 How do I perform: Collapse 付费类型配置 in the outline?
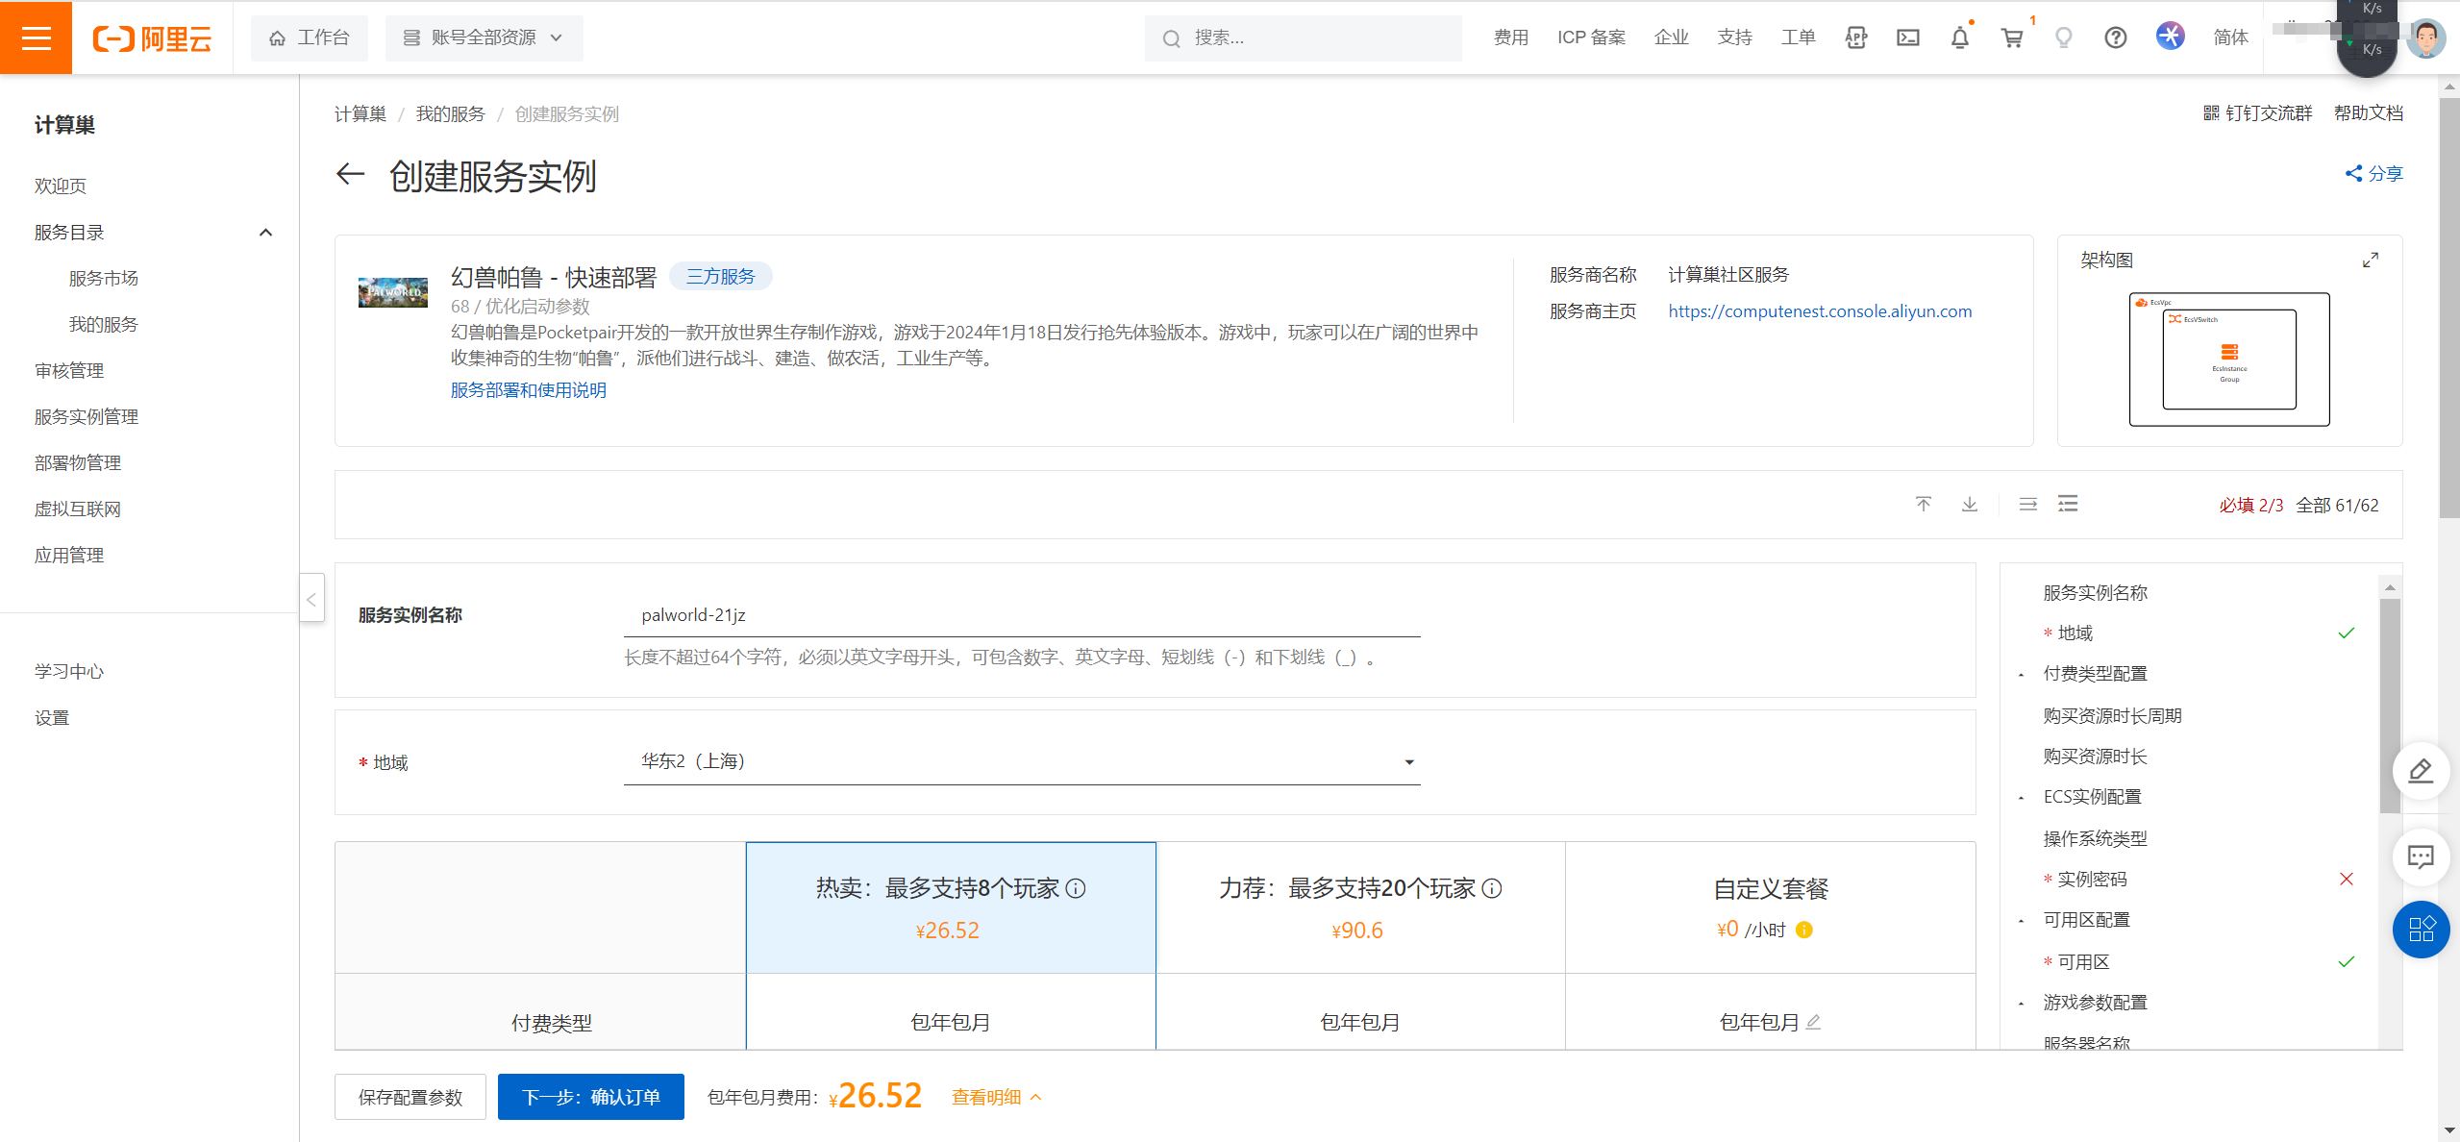coord(2023,675)
